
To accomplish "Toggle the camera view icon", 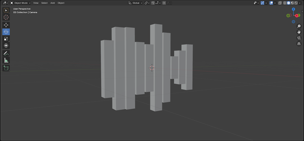I will (299, 38).
